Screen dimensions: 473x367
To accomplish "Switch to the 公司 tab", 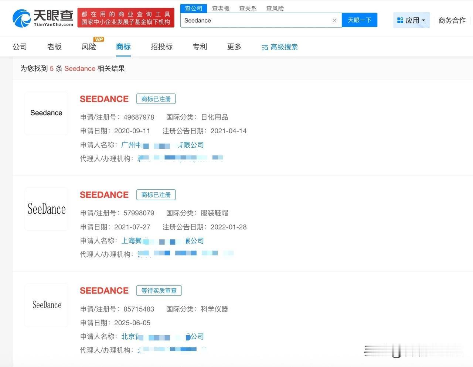I will tap(19, 47).
